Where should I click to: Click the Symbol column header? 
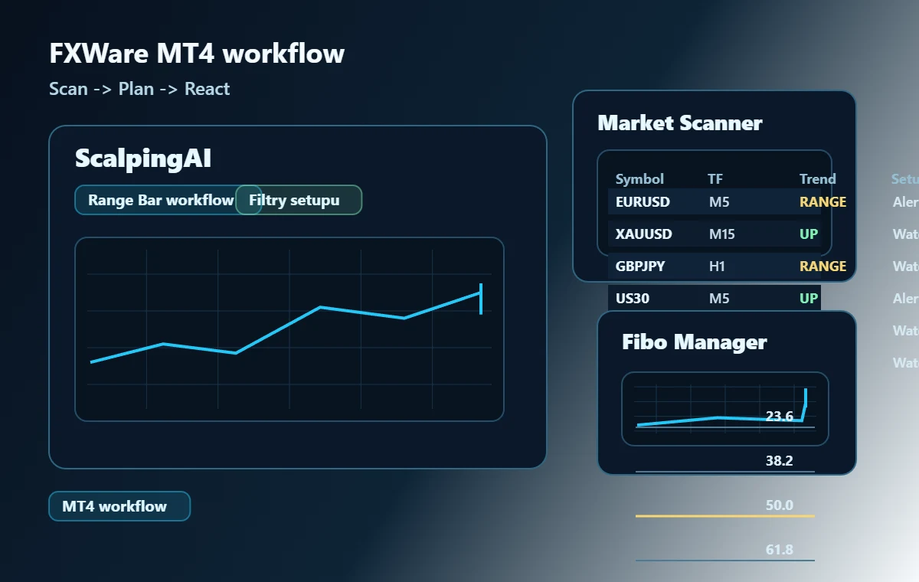point(639,179)
